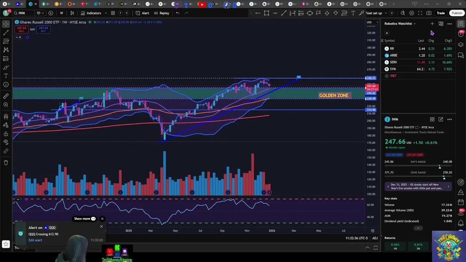Click the trash icon to remove drawings
This screenshot has height=262, width=466.
tap(6, 163)
